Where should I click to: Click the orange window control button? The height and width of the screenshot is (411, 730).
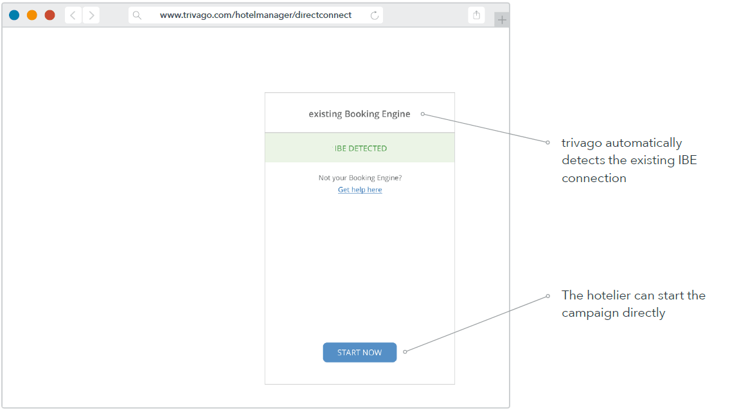click(32, 15)
